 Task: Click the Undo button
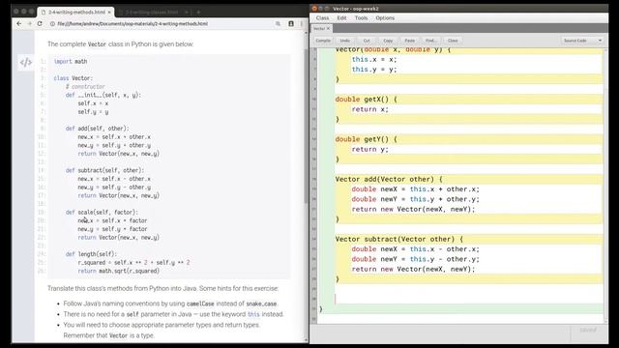tap(344, 41)
